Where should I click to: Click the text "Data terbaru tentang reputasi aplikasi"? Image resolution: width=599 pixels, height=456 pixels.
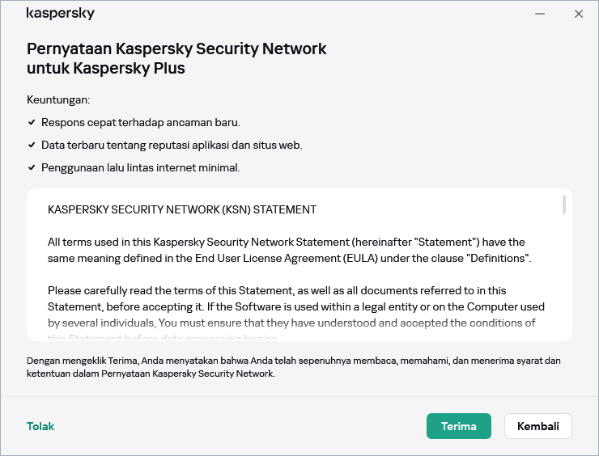(x=172, y=146)
